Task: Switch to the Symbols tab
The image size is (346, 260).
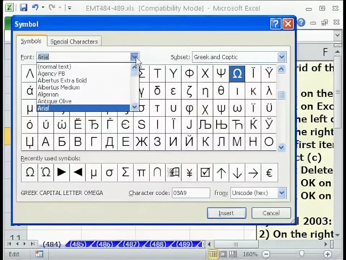Action: [31, 41]
